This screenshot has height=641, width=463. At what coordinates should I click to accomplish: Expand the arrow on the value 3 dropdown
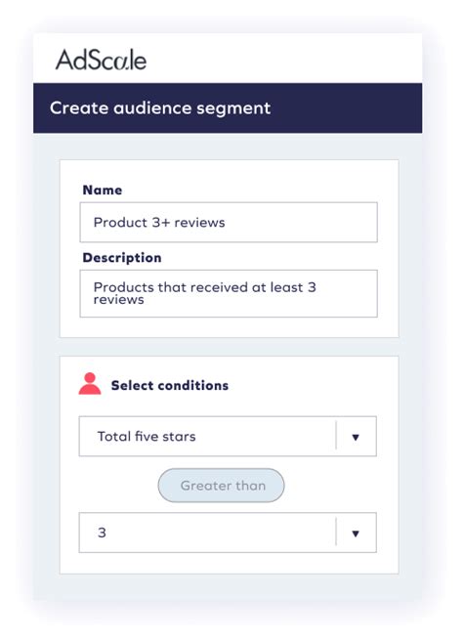[356, 534]
